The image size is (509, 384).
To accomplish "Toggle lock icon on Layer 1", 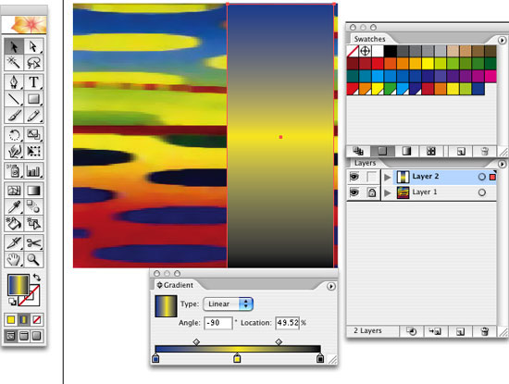I will [x=372, y=192].
